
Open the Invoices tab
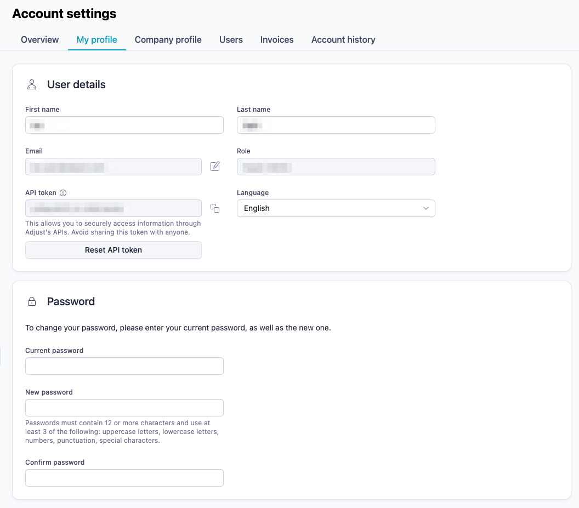276,39
